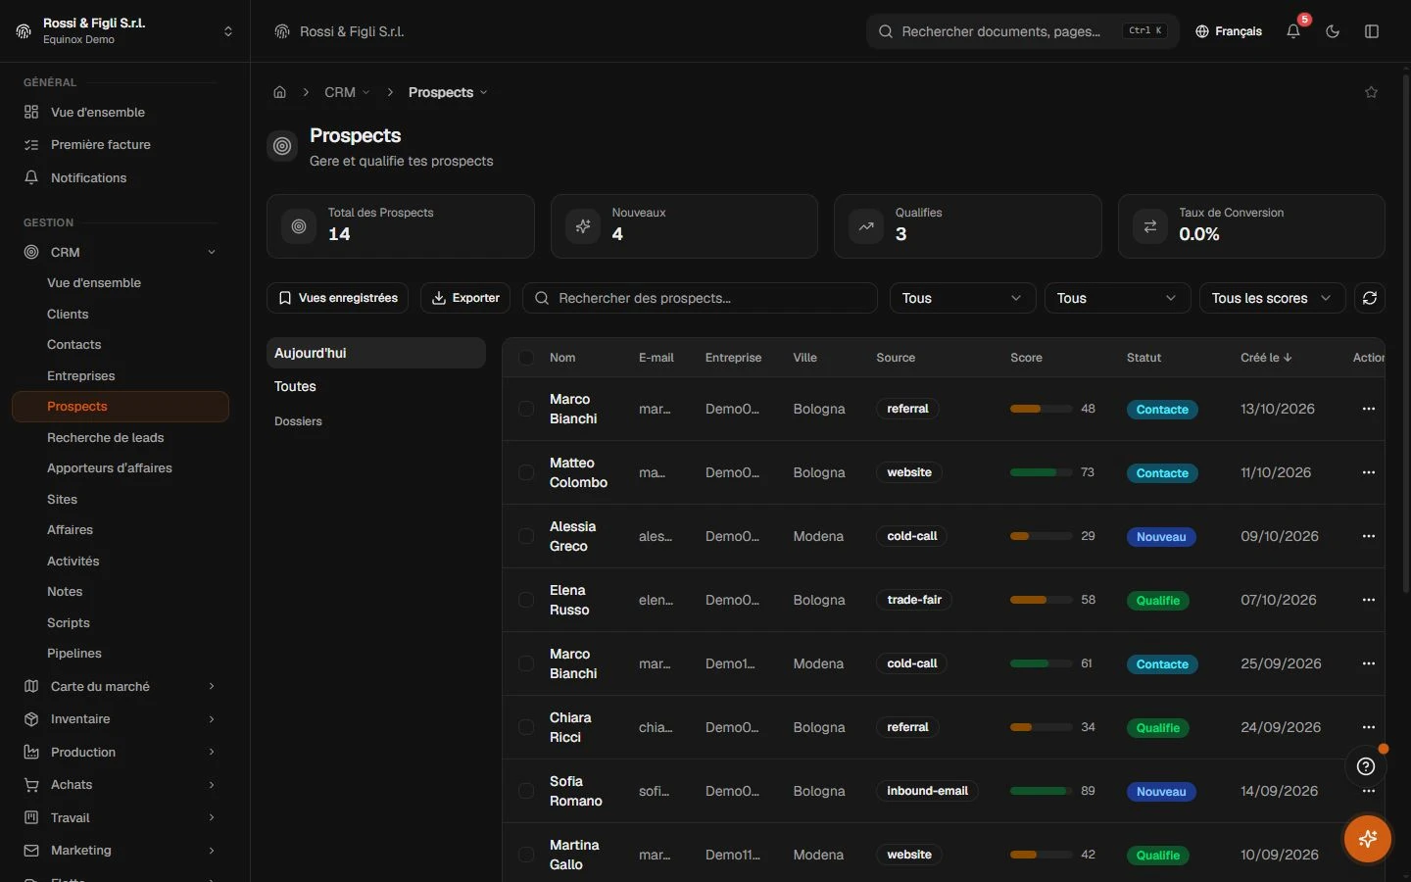Collapse the CRM sidebar section

point(121,252)
